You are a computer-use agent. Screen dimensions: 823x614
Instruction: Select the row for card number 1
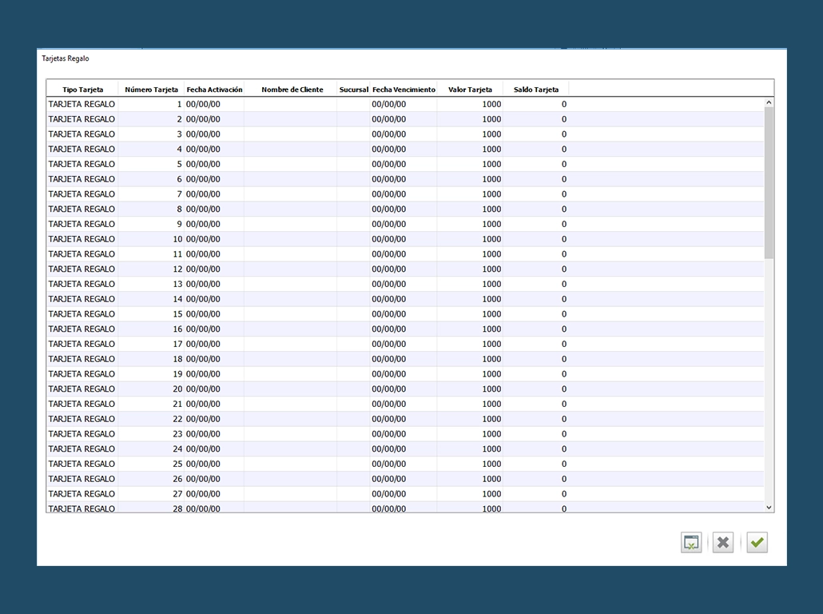82,104
